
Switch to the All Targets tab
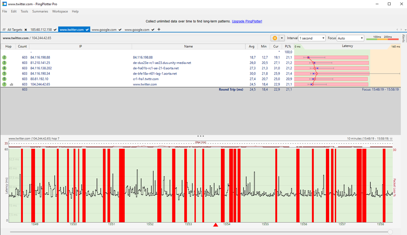pos(15,30)
